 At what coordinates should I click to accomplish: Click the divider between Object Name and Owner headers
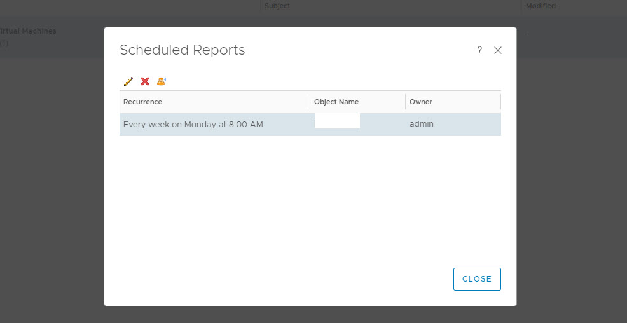pos(406,102)
